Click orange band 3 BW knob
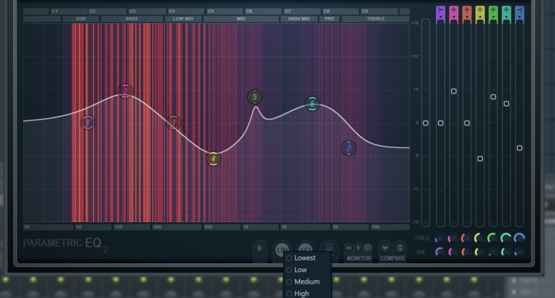This screenshot has height=298, width=555. [x=466, y=252]
